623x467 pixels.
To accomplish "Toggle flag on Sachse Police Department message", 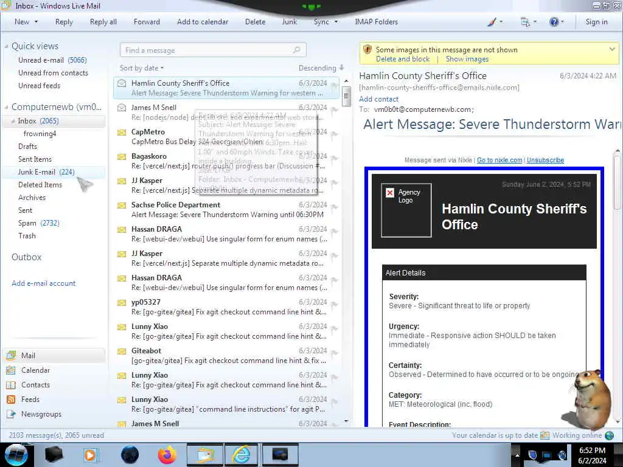I will pos(334,207).
